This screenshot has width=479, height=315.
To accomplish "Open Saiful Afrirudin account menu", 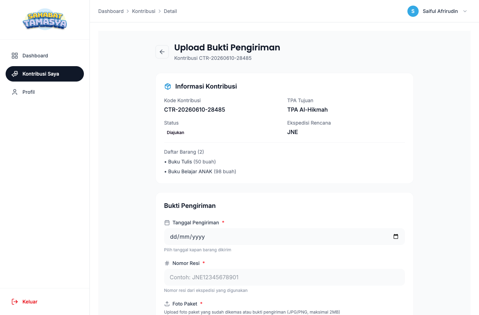I will point(438,11).
